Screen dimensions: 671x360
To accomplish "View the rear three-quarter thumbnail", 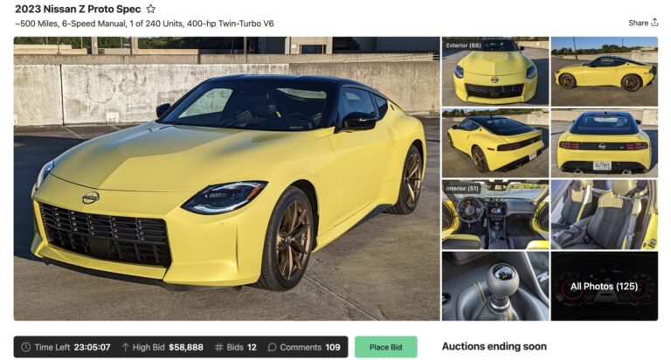I will click(x=495, y=143).
